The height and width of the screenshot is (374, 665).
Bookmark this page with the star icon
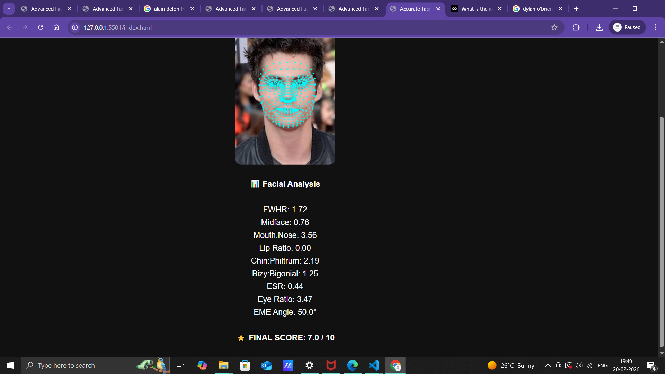[555, 27]
